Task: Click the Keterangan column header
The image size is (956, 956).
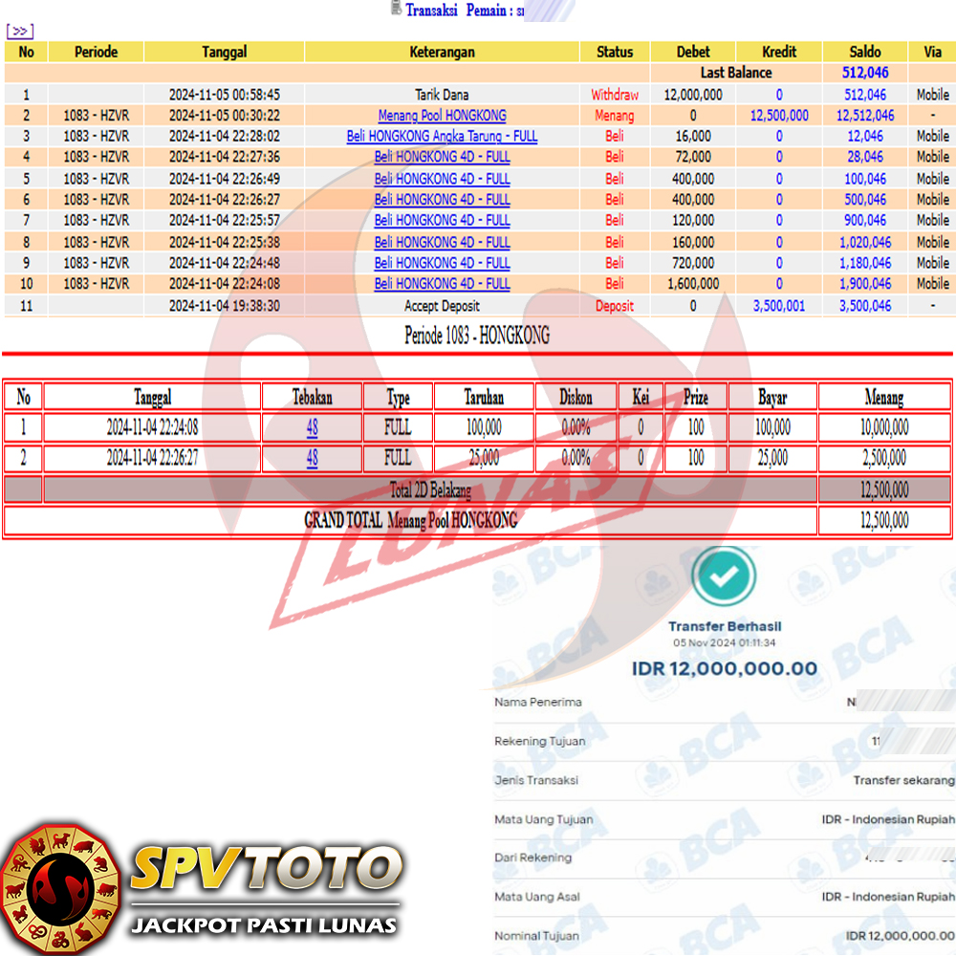Action: (442, 52)
